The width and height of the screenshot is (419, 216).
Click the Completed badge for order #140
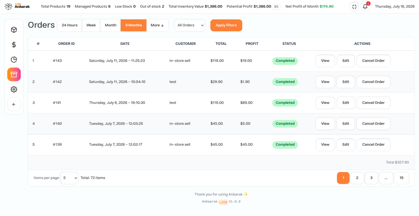tap(285, 124)
